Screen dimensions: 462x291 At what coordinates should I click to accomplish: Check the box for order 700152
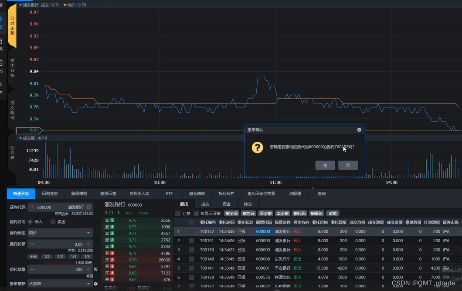[x=191, y=231]
